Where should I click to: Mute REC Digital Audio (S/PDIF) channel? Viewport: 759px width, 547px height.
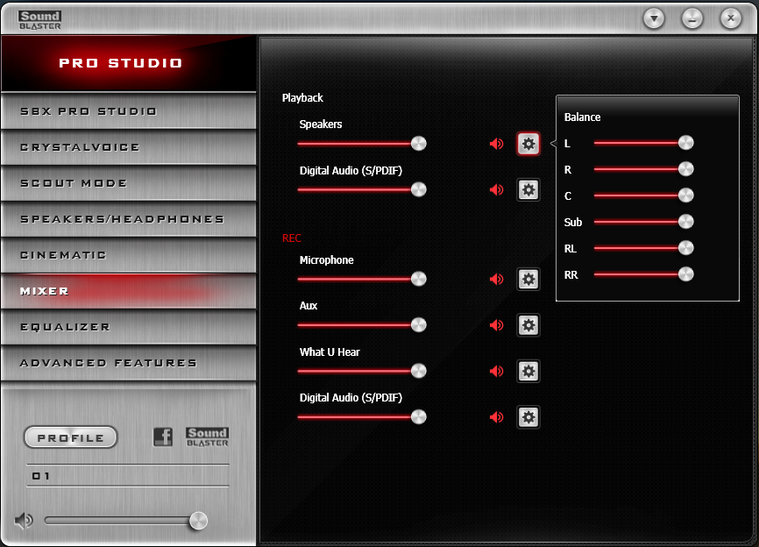[x=497, y=417]
